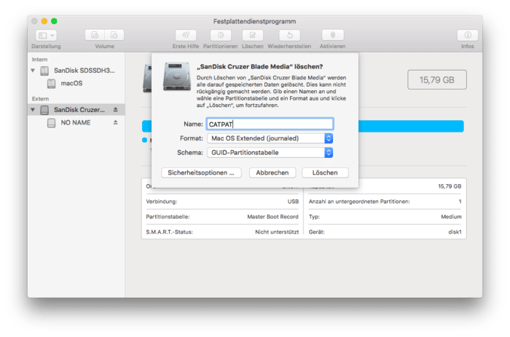Click the macOS volume icon

(x=52, y=84)
